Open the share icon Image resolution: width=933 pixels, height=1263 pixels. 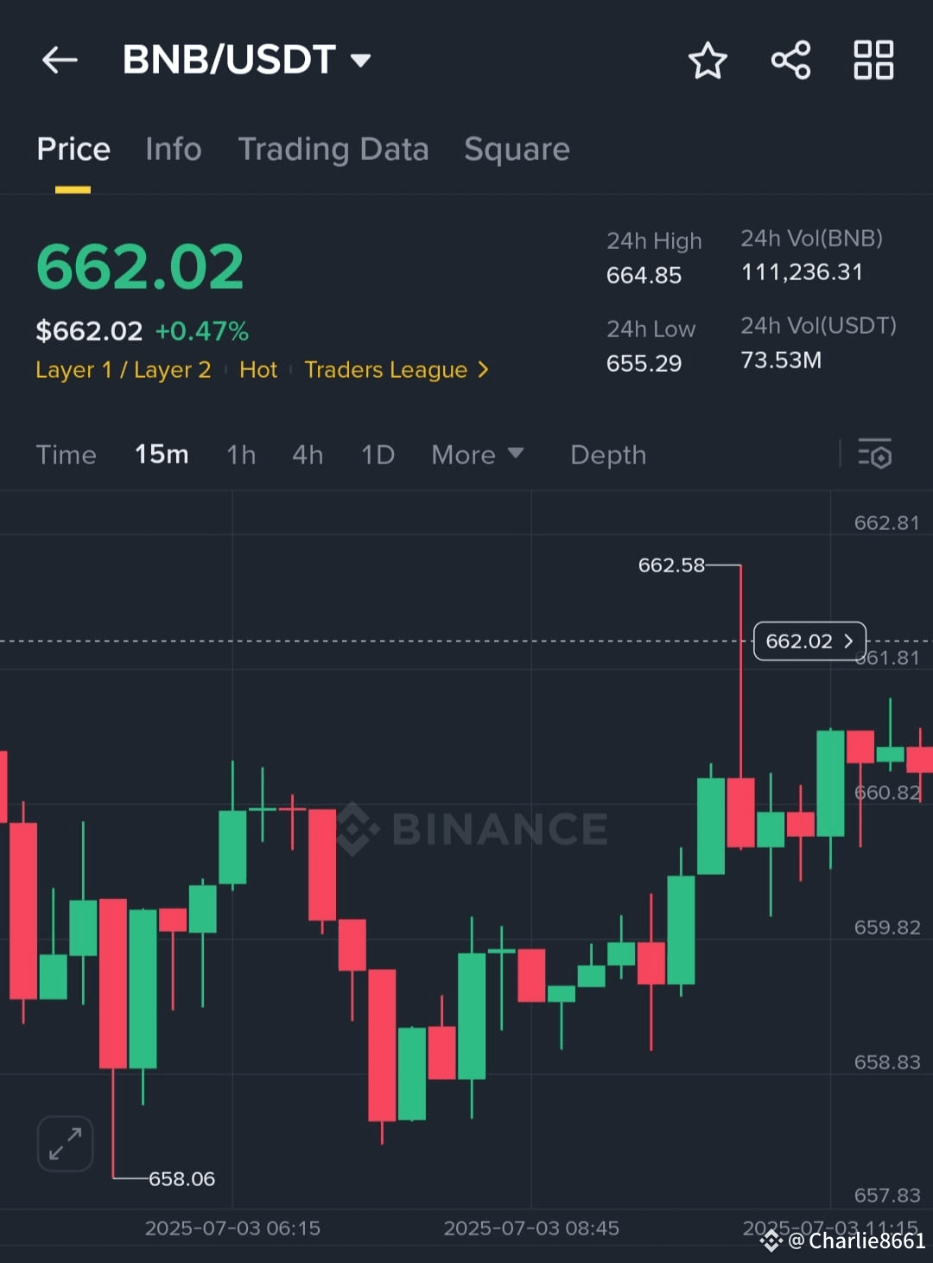(x=790, y=61)
